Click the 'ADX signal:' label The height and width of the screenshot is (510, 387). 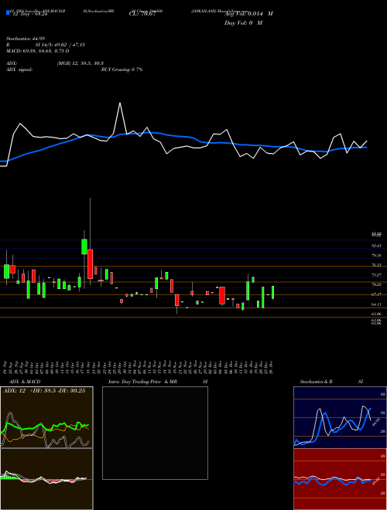[x=19, y=70]
